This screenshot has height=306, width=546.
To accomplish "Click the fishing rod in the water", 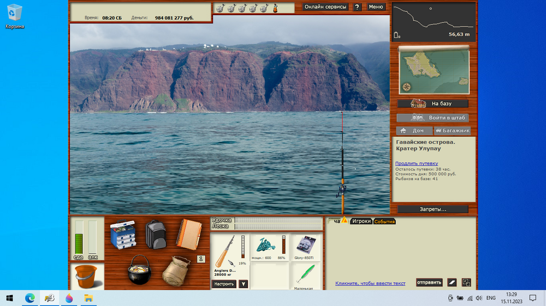I will (x=342, y=163).
